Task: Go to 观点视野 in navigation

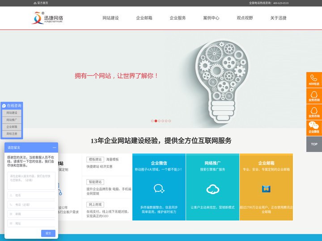Action: pyautogui.click(x=245, y=18)
